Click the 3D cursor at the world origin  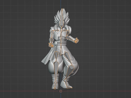pos(61,91)
